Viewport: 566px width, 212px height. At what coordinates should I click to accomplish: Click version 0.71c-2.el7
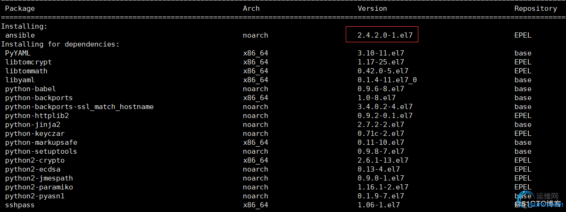point(381,133)
